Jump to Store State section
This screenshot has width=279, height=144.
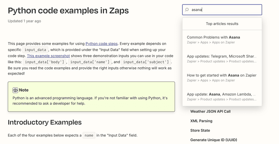(200, 130)
